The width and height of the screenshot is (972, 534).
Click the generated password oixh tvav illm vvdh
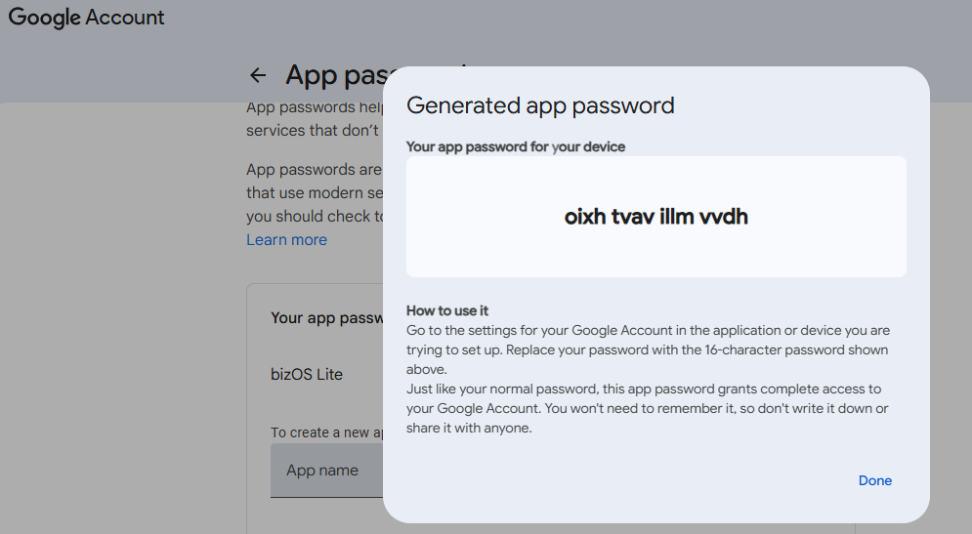click(655, 217)
